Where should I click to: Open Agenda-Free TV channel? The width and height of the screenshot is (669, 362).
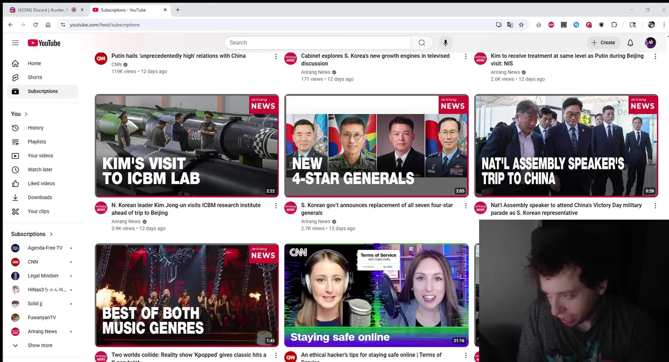43,248
